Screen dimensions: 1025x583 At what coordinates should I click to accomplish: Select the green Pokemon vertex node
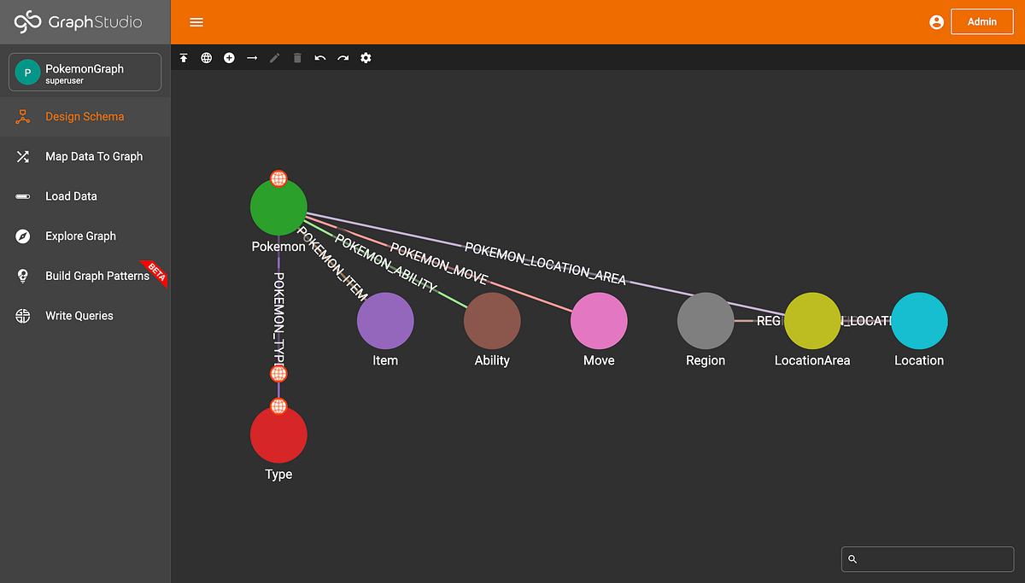(278, 207)
